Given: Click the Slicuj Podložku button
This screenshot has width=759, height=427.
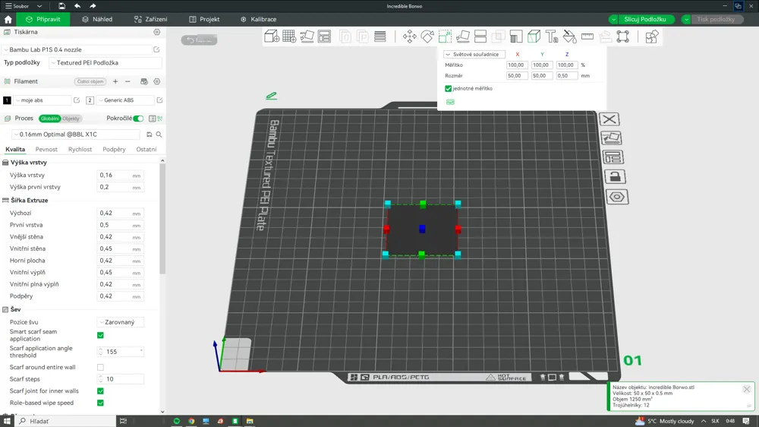Looking at the screenshot, I should [644, 20].
